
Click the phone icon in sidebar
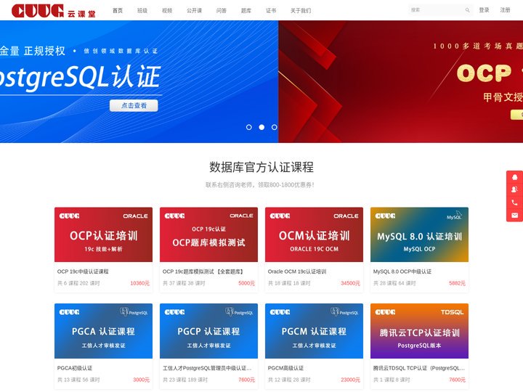(515, 203)
